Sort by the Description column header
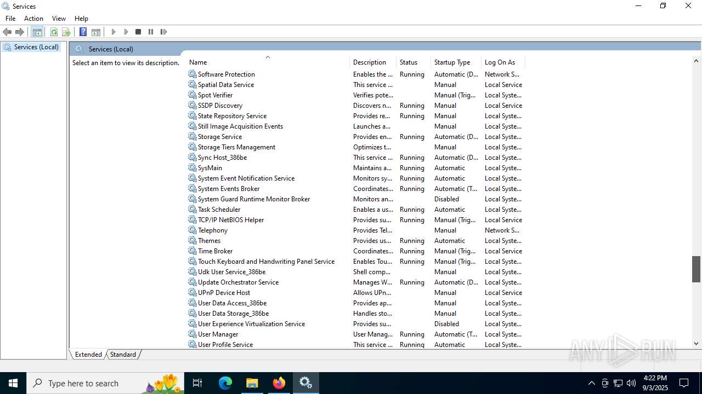 click(x=373, y=62)
